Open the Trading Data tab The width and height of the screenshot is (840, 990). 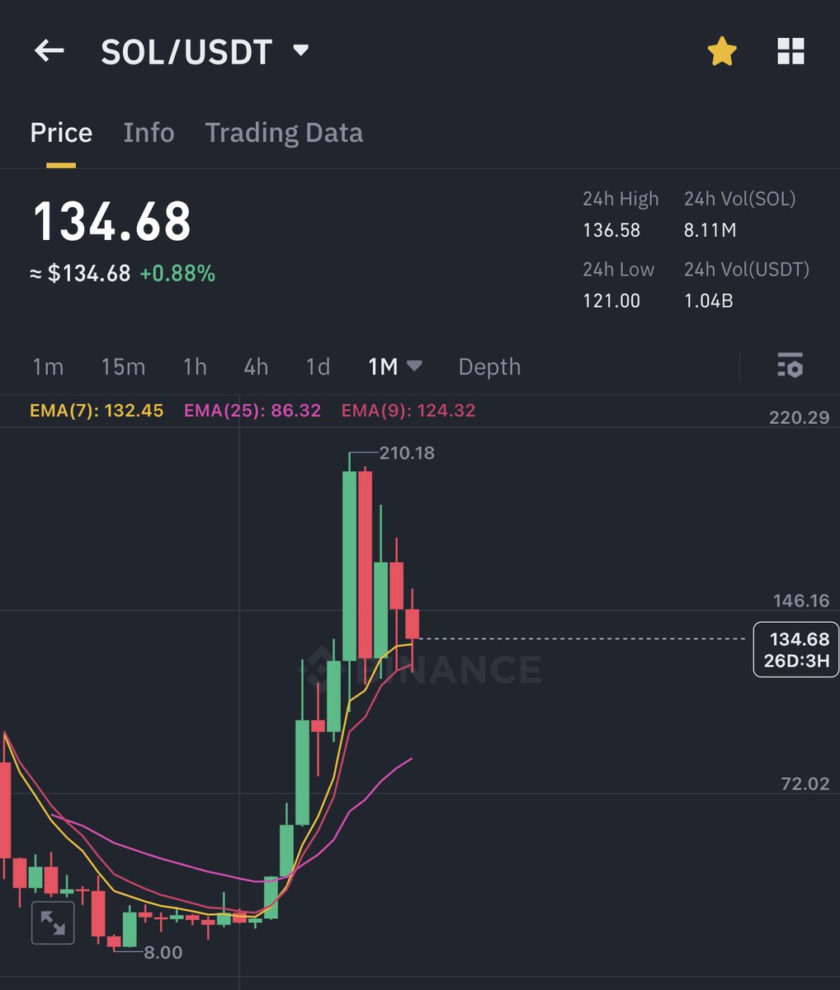[x=284, y=133]
